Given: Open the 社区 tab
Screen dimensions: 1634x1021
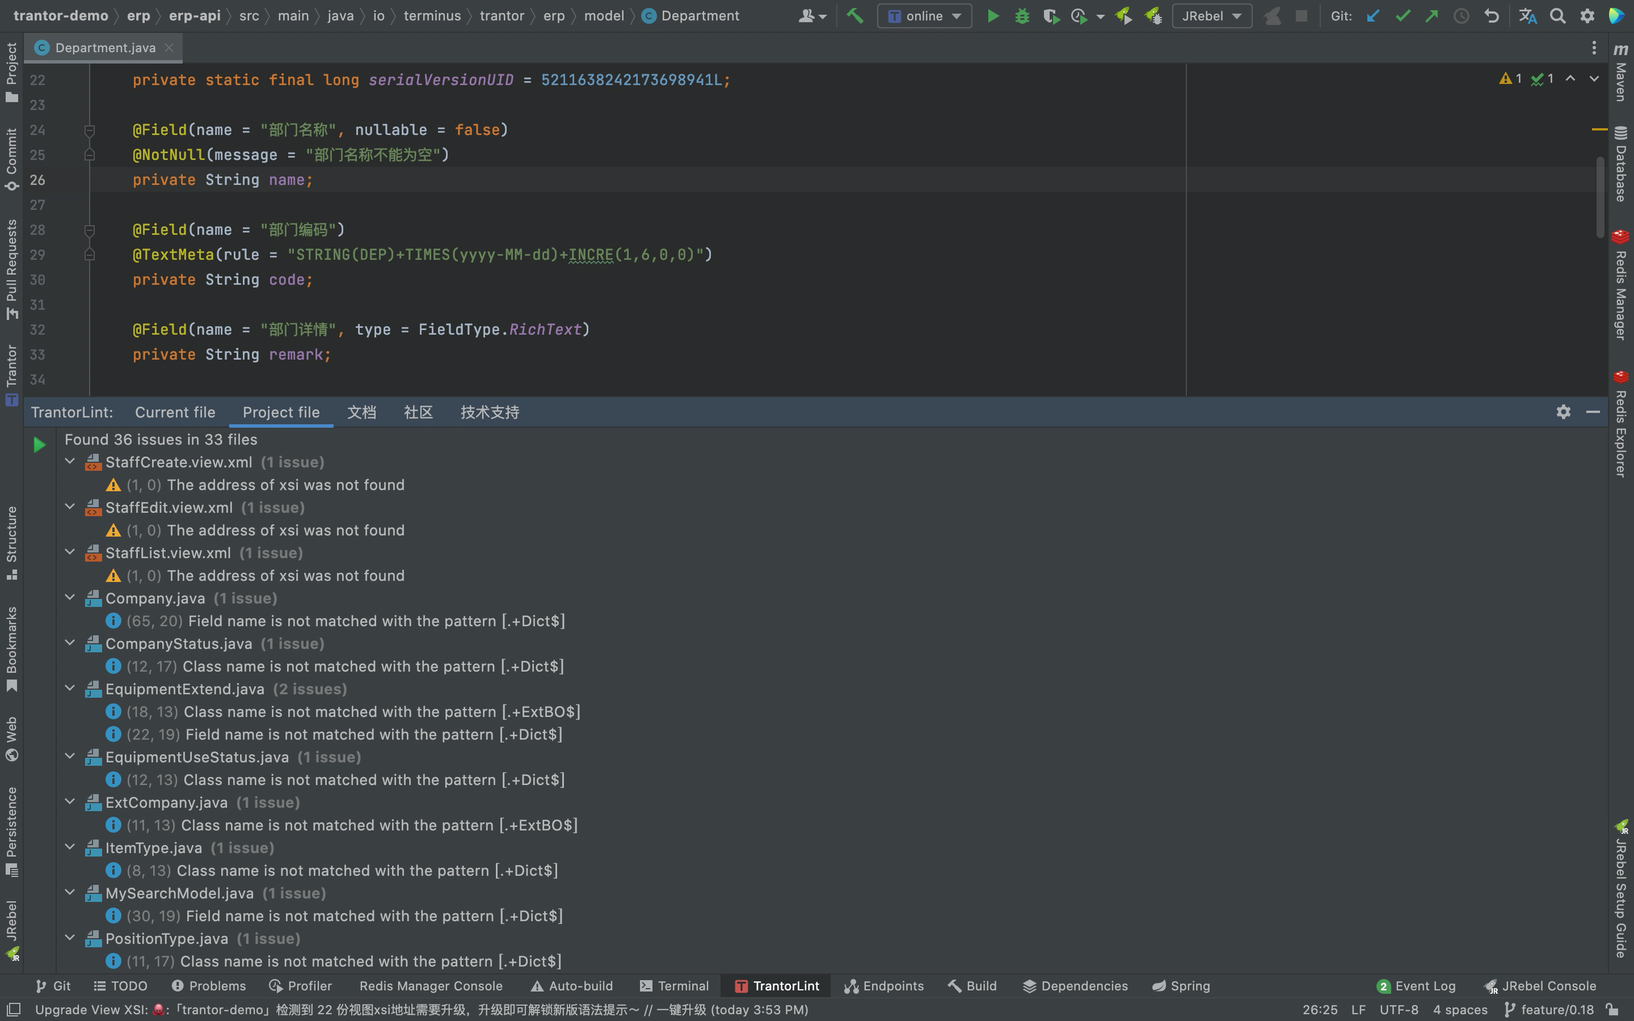Looking at the screenshot, I should [418, 412].
